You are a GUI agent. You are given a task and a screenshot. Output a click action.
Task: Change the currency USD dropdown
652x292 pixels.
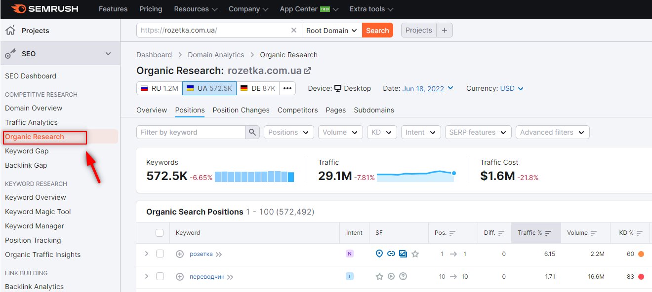click(x=512, y=88)
